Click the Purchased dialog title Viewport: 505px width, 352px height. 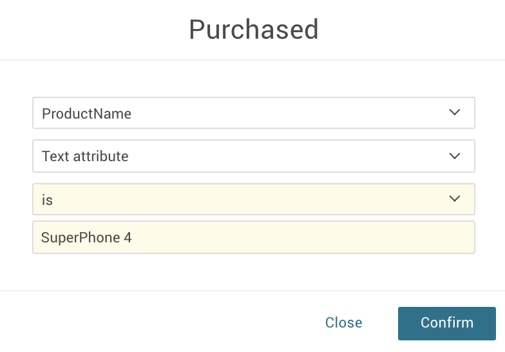(x=253, y=30)
